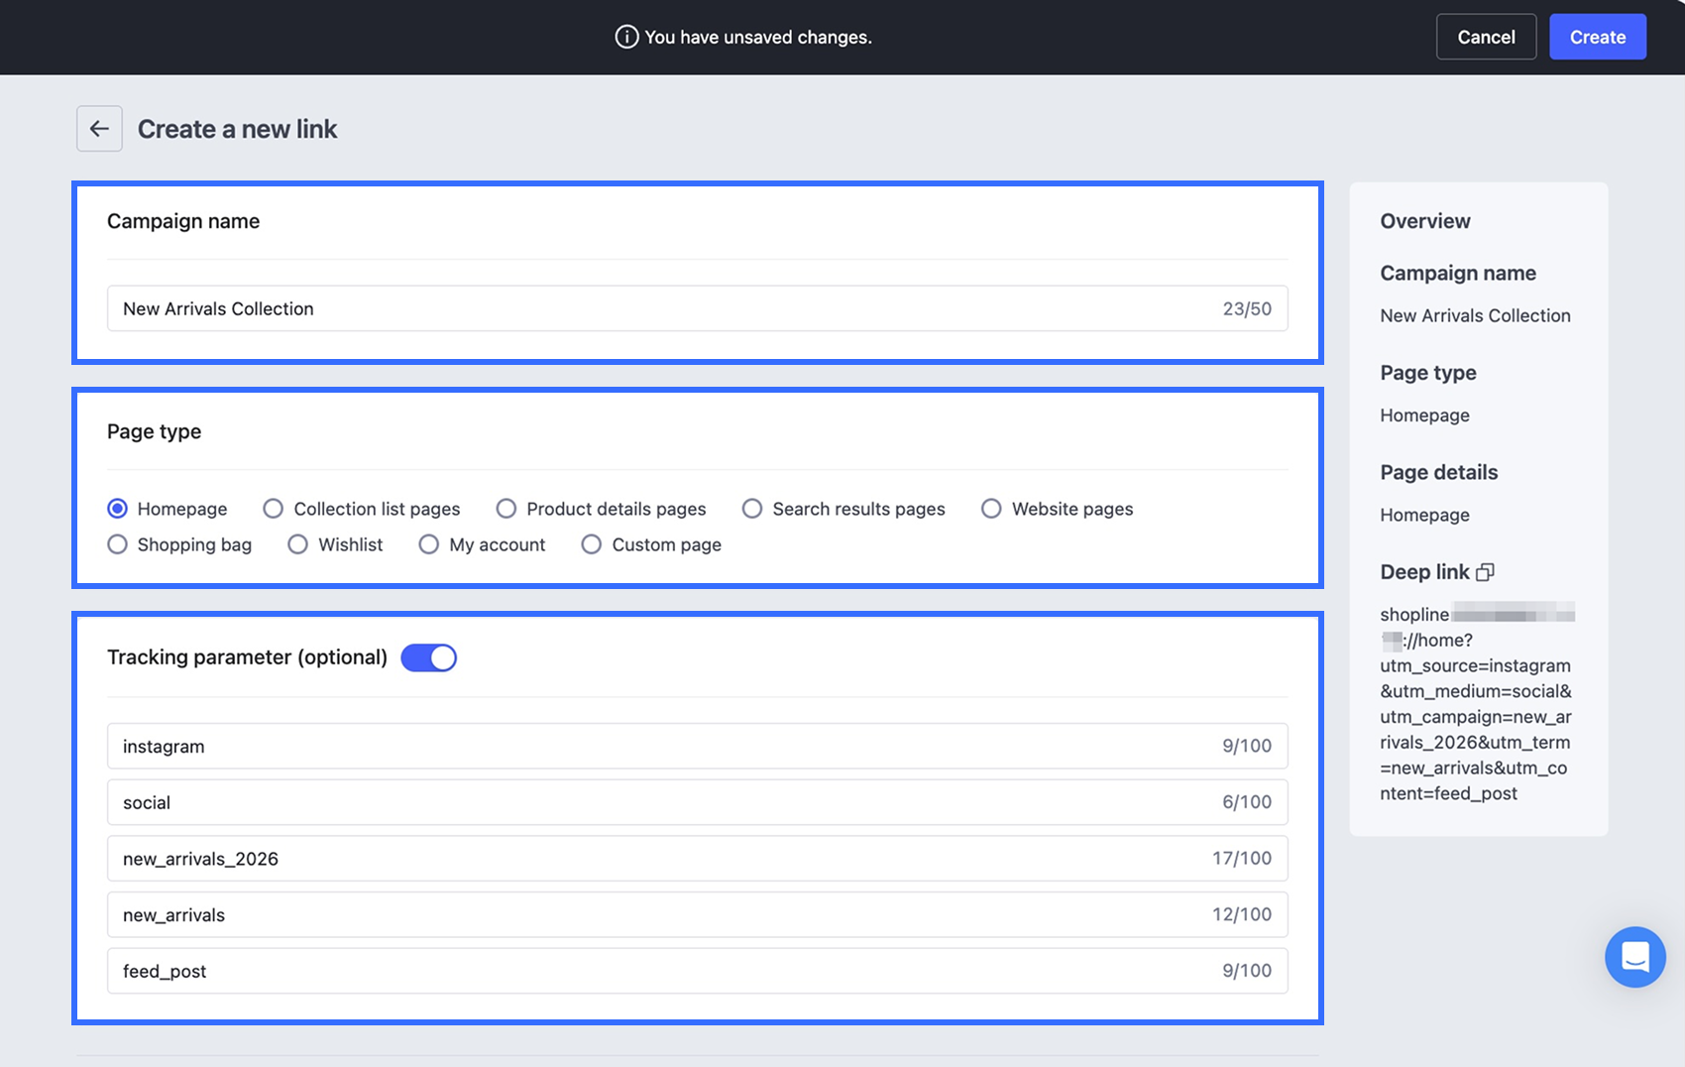Select Product details pages radio button
Image resolution: width=1685 pixels, height=1067 pixels.
click(x=506, y=509)
